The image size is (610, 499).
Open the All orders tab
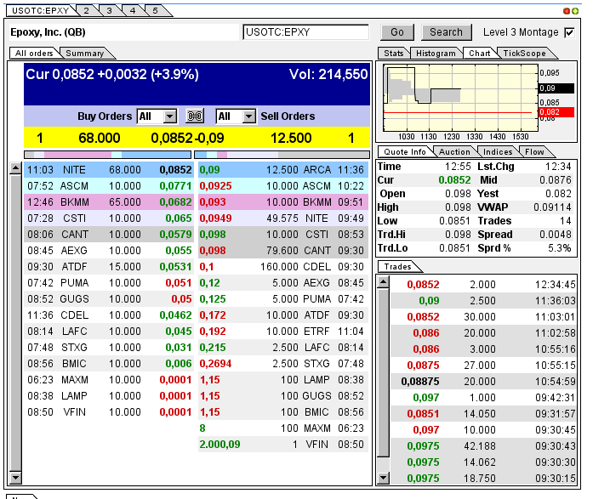coord(34,54)
